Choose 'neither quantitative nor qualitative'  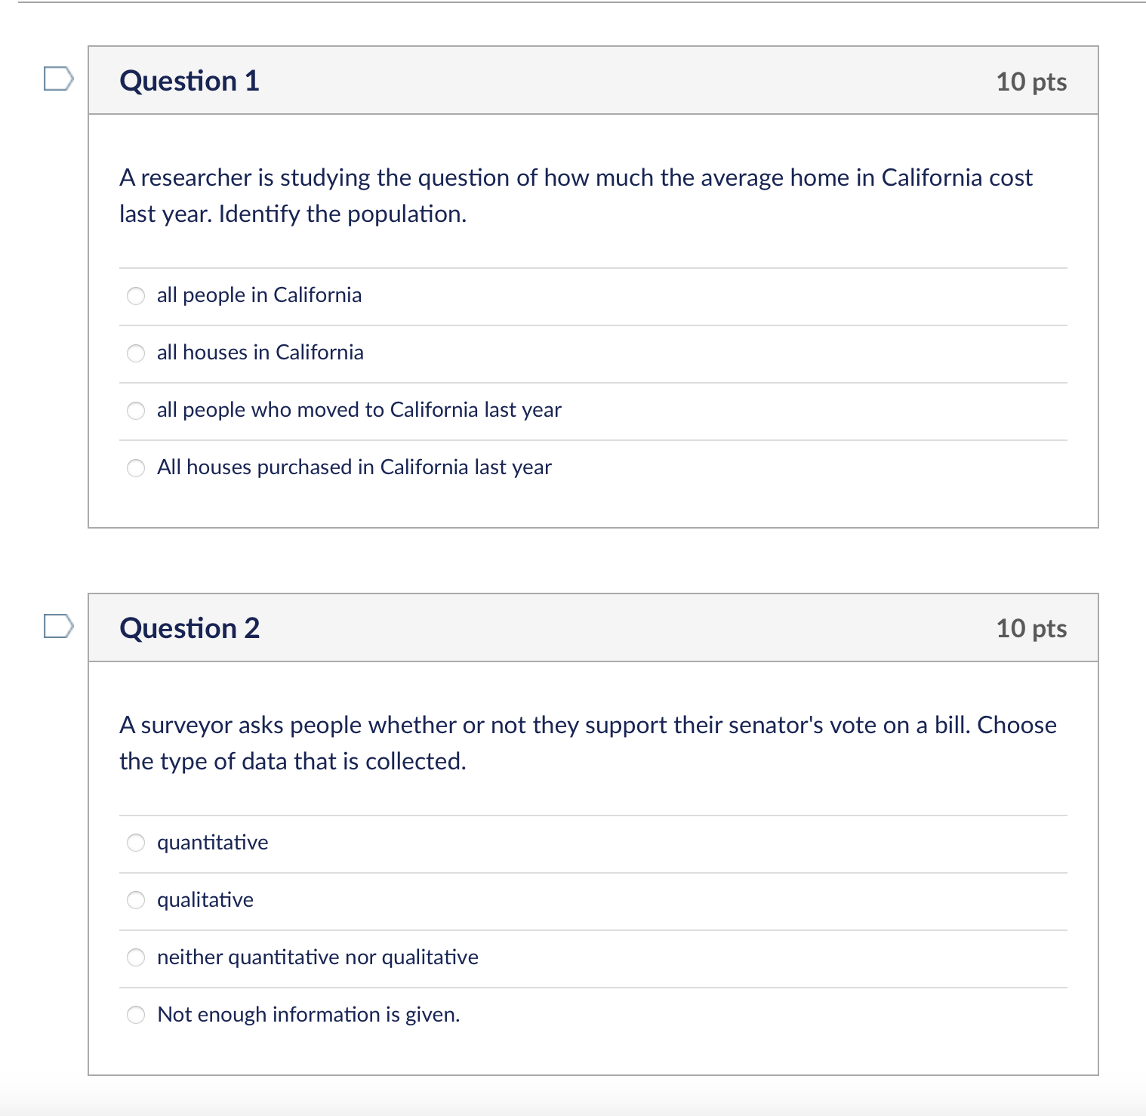point(136,958)
